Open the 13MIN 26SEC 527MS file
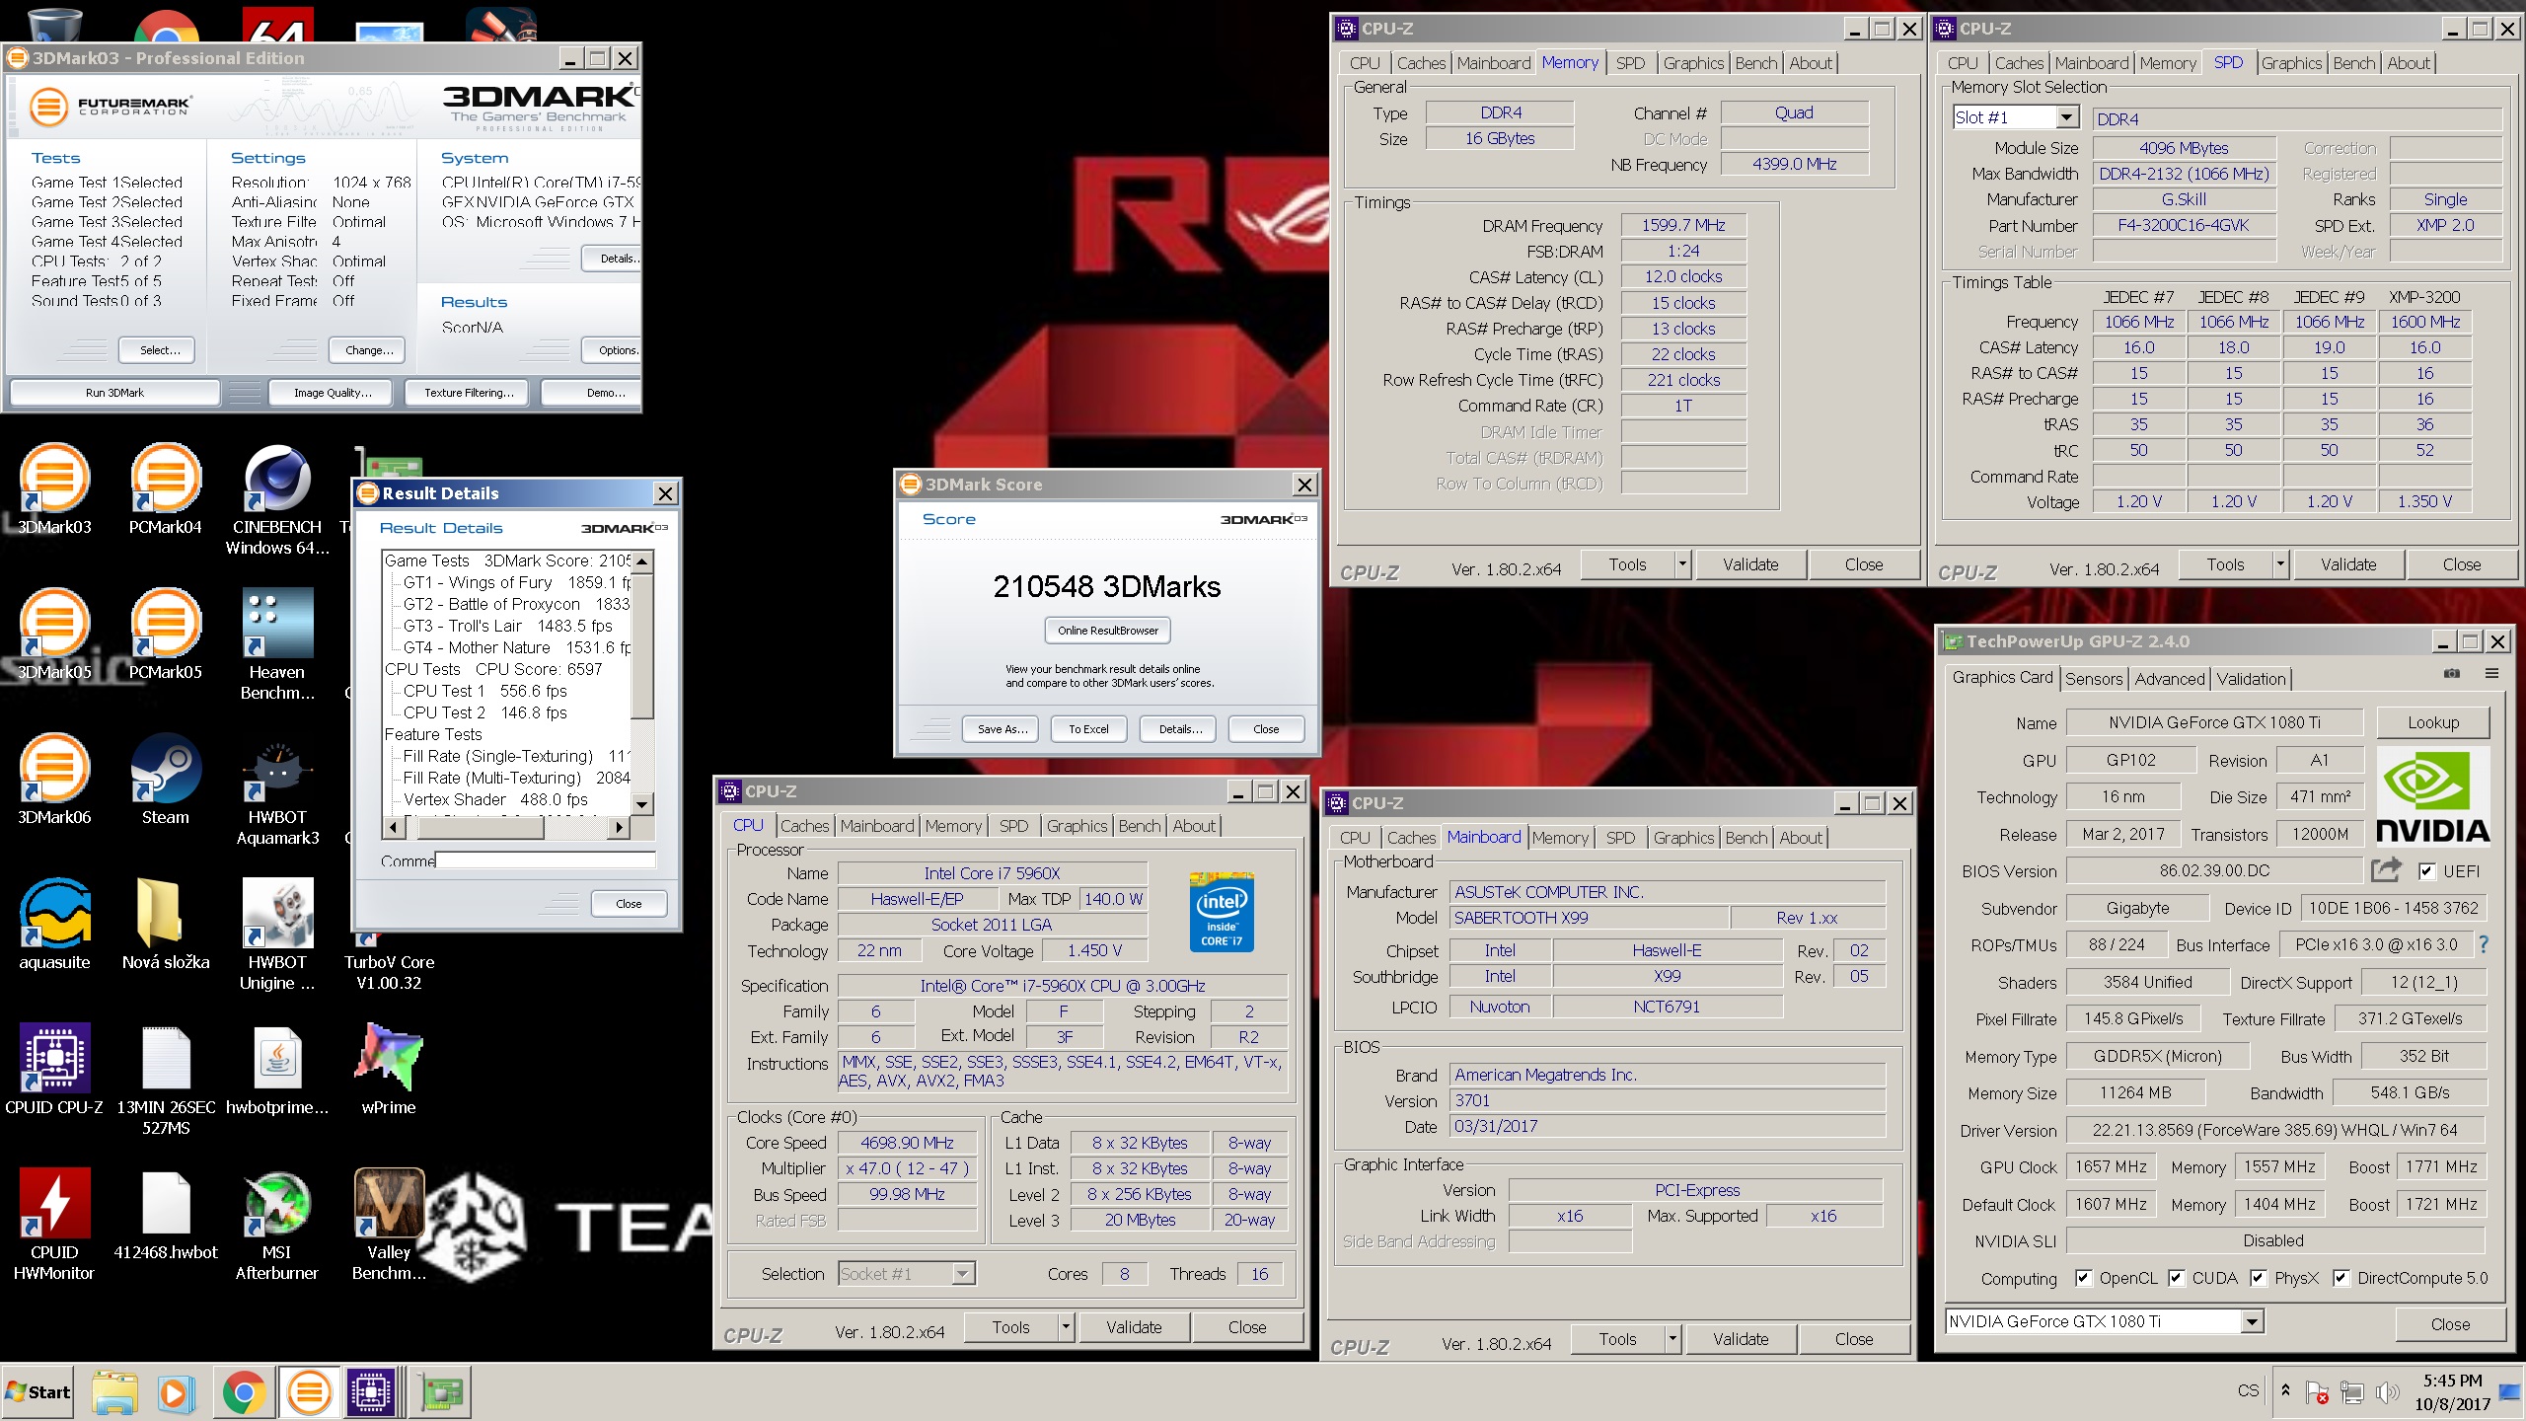This screenshot has height=1421, width=2526. (x=166, y=1080)
